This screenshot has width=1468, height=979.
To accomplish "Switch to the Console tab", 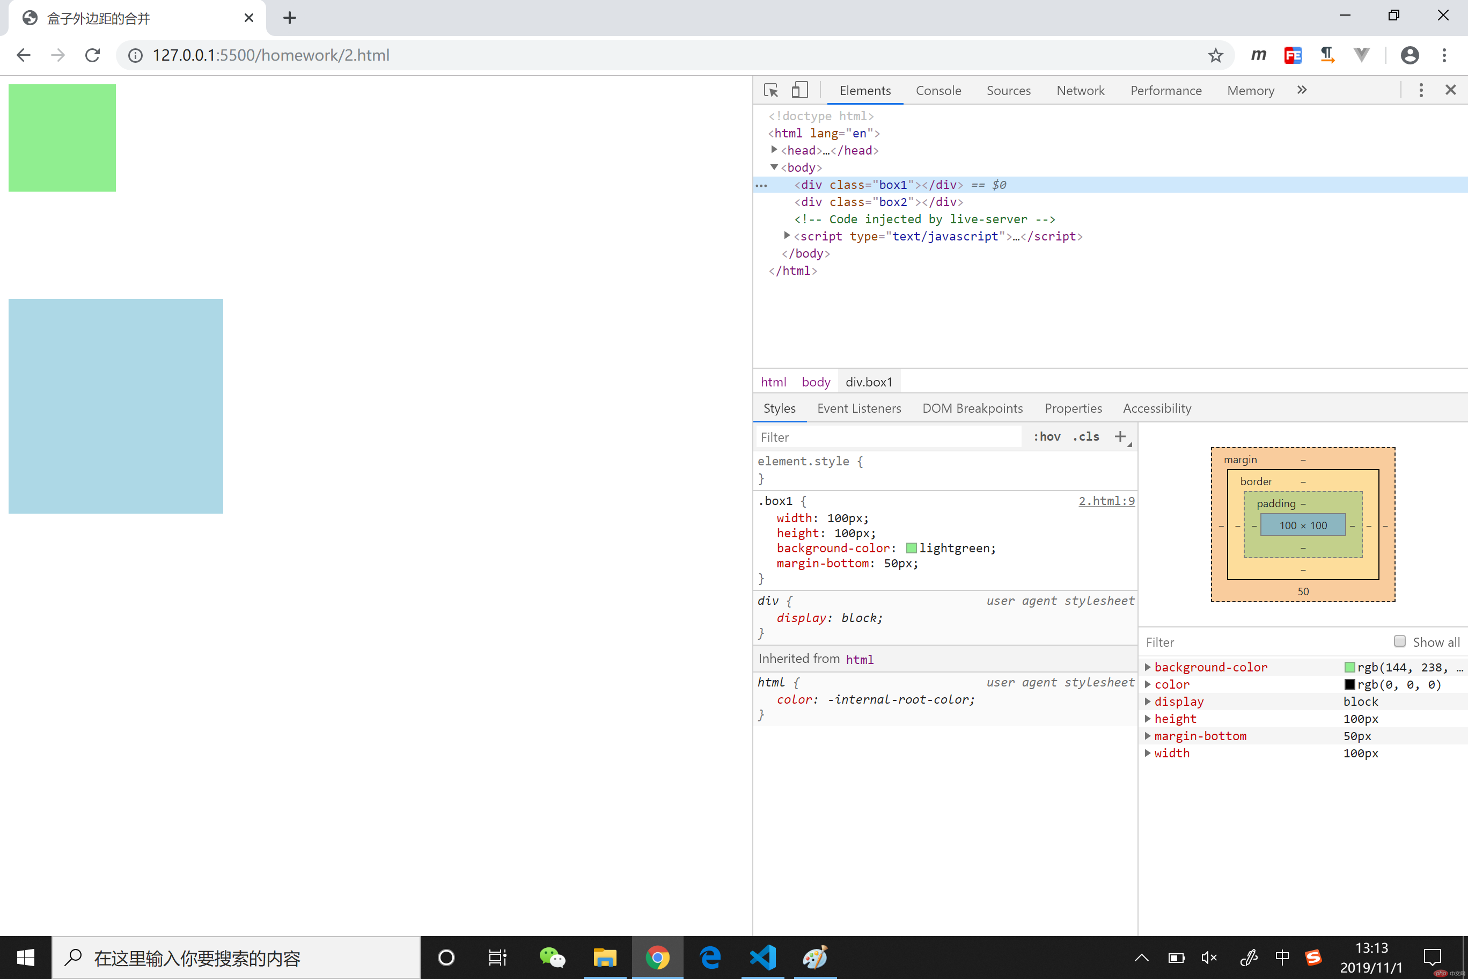I will [x=938, y=91].
